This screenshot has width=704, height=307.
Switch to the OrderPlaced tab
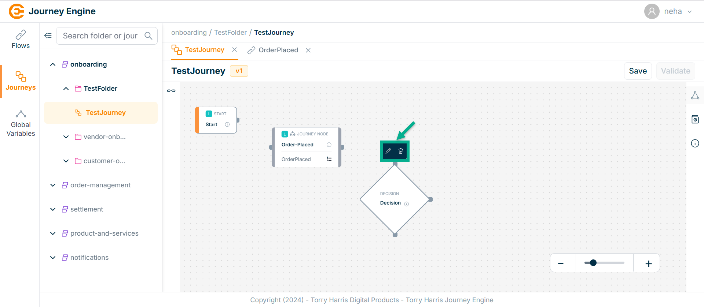tap(278, 50)
